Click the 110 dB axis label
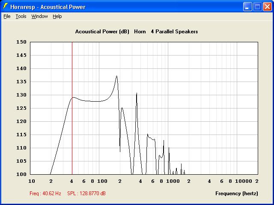The height and width of the screenshot is (205, 274). [x=21, y=148]
